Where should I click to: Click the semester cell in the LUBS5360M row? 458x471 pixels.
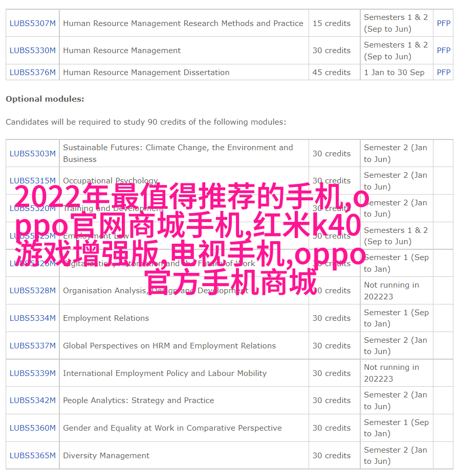[396, 428]
